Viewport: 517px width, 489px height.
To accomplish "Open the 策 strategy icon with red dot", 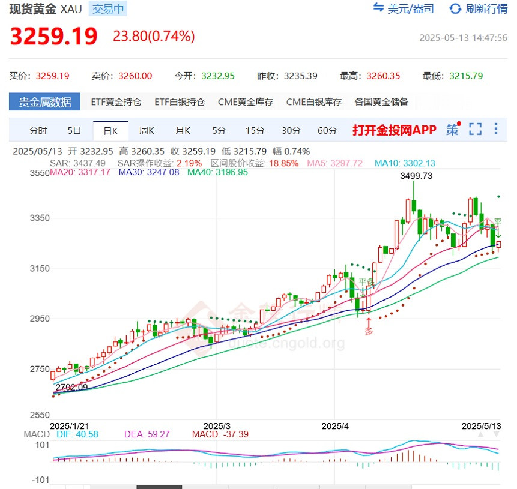I will (452, 130).
